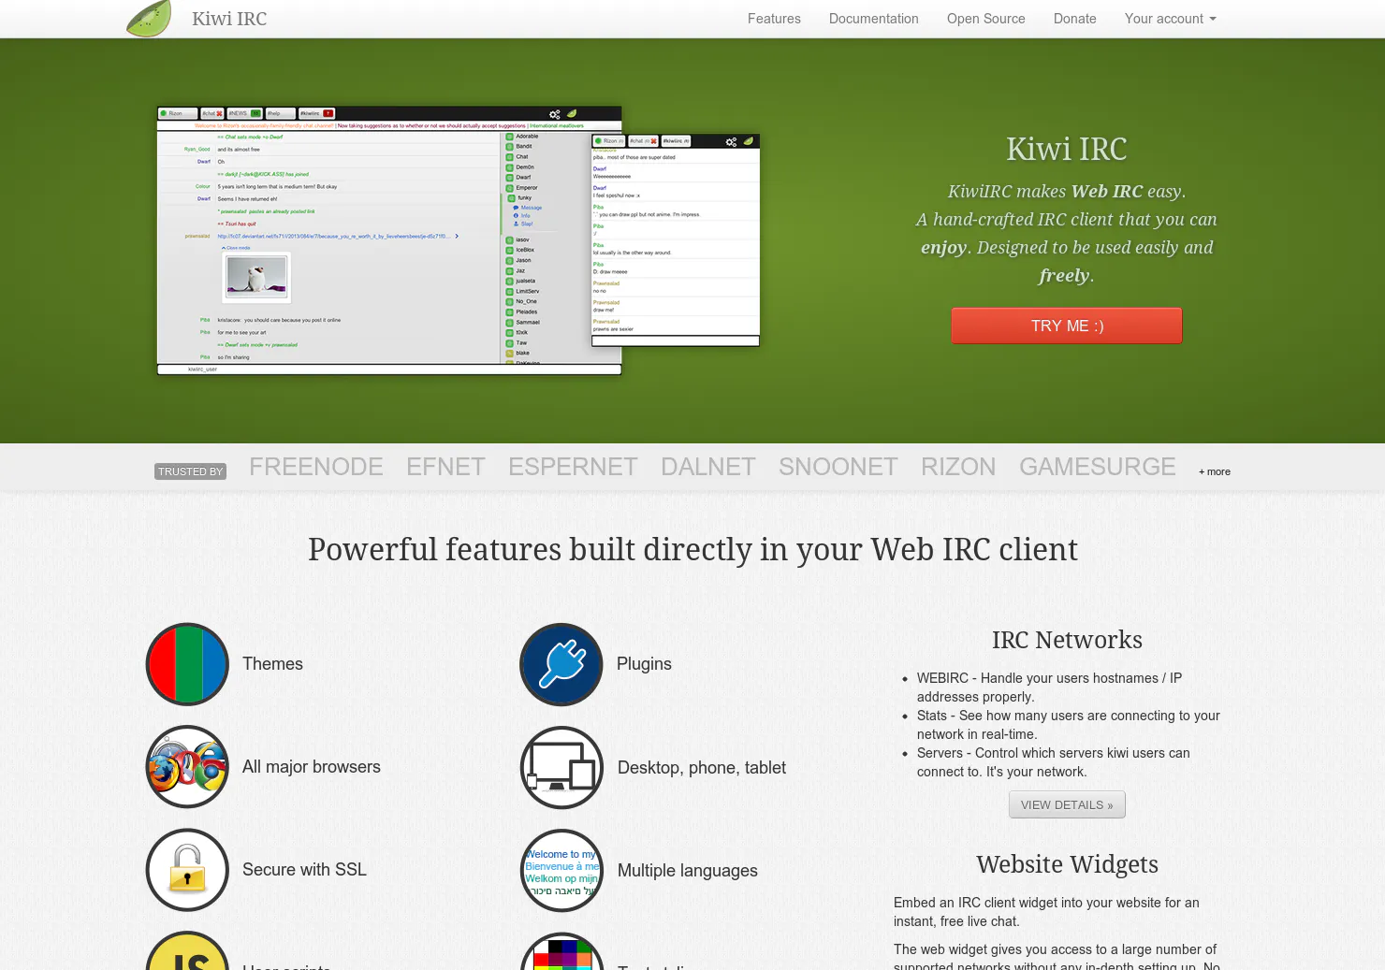Click the TRUSTED BY label
This screenshot has width=1385, height=970.
coord(191,471)
